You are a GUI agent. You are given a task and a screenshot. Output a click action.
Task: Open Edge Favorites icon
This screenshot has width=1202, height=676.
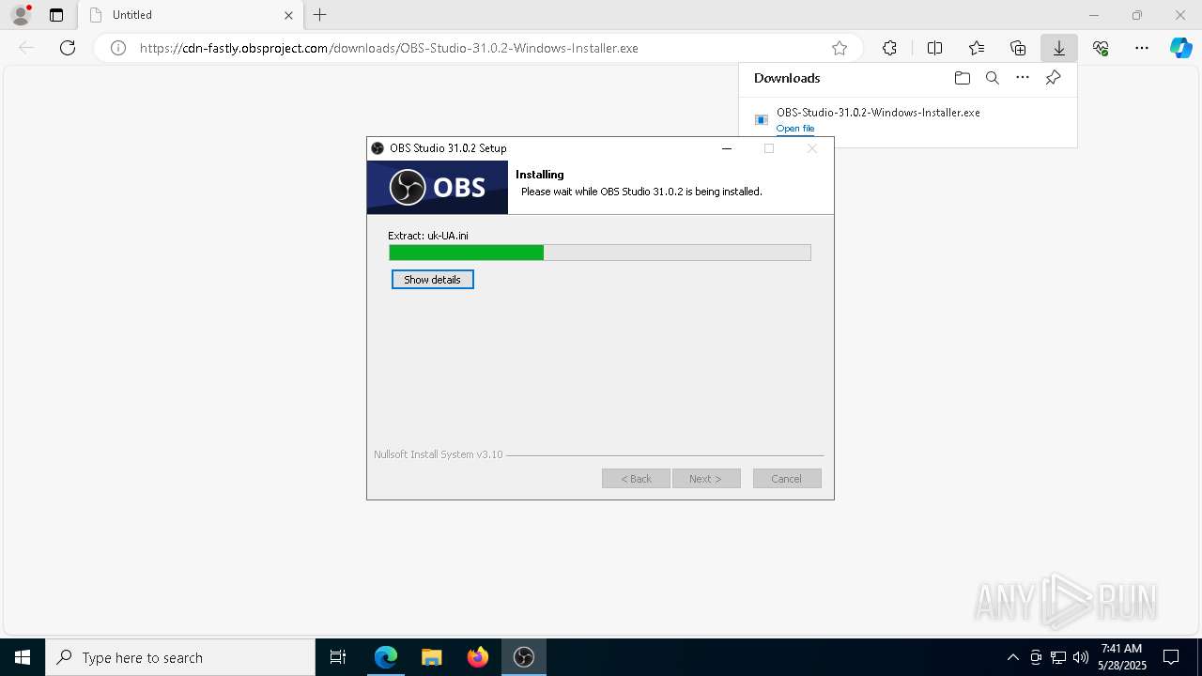click(977, 48)
